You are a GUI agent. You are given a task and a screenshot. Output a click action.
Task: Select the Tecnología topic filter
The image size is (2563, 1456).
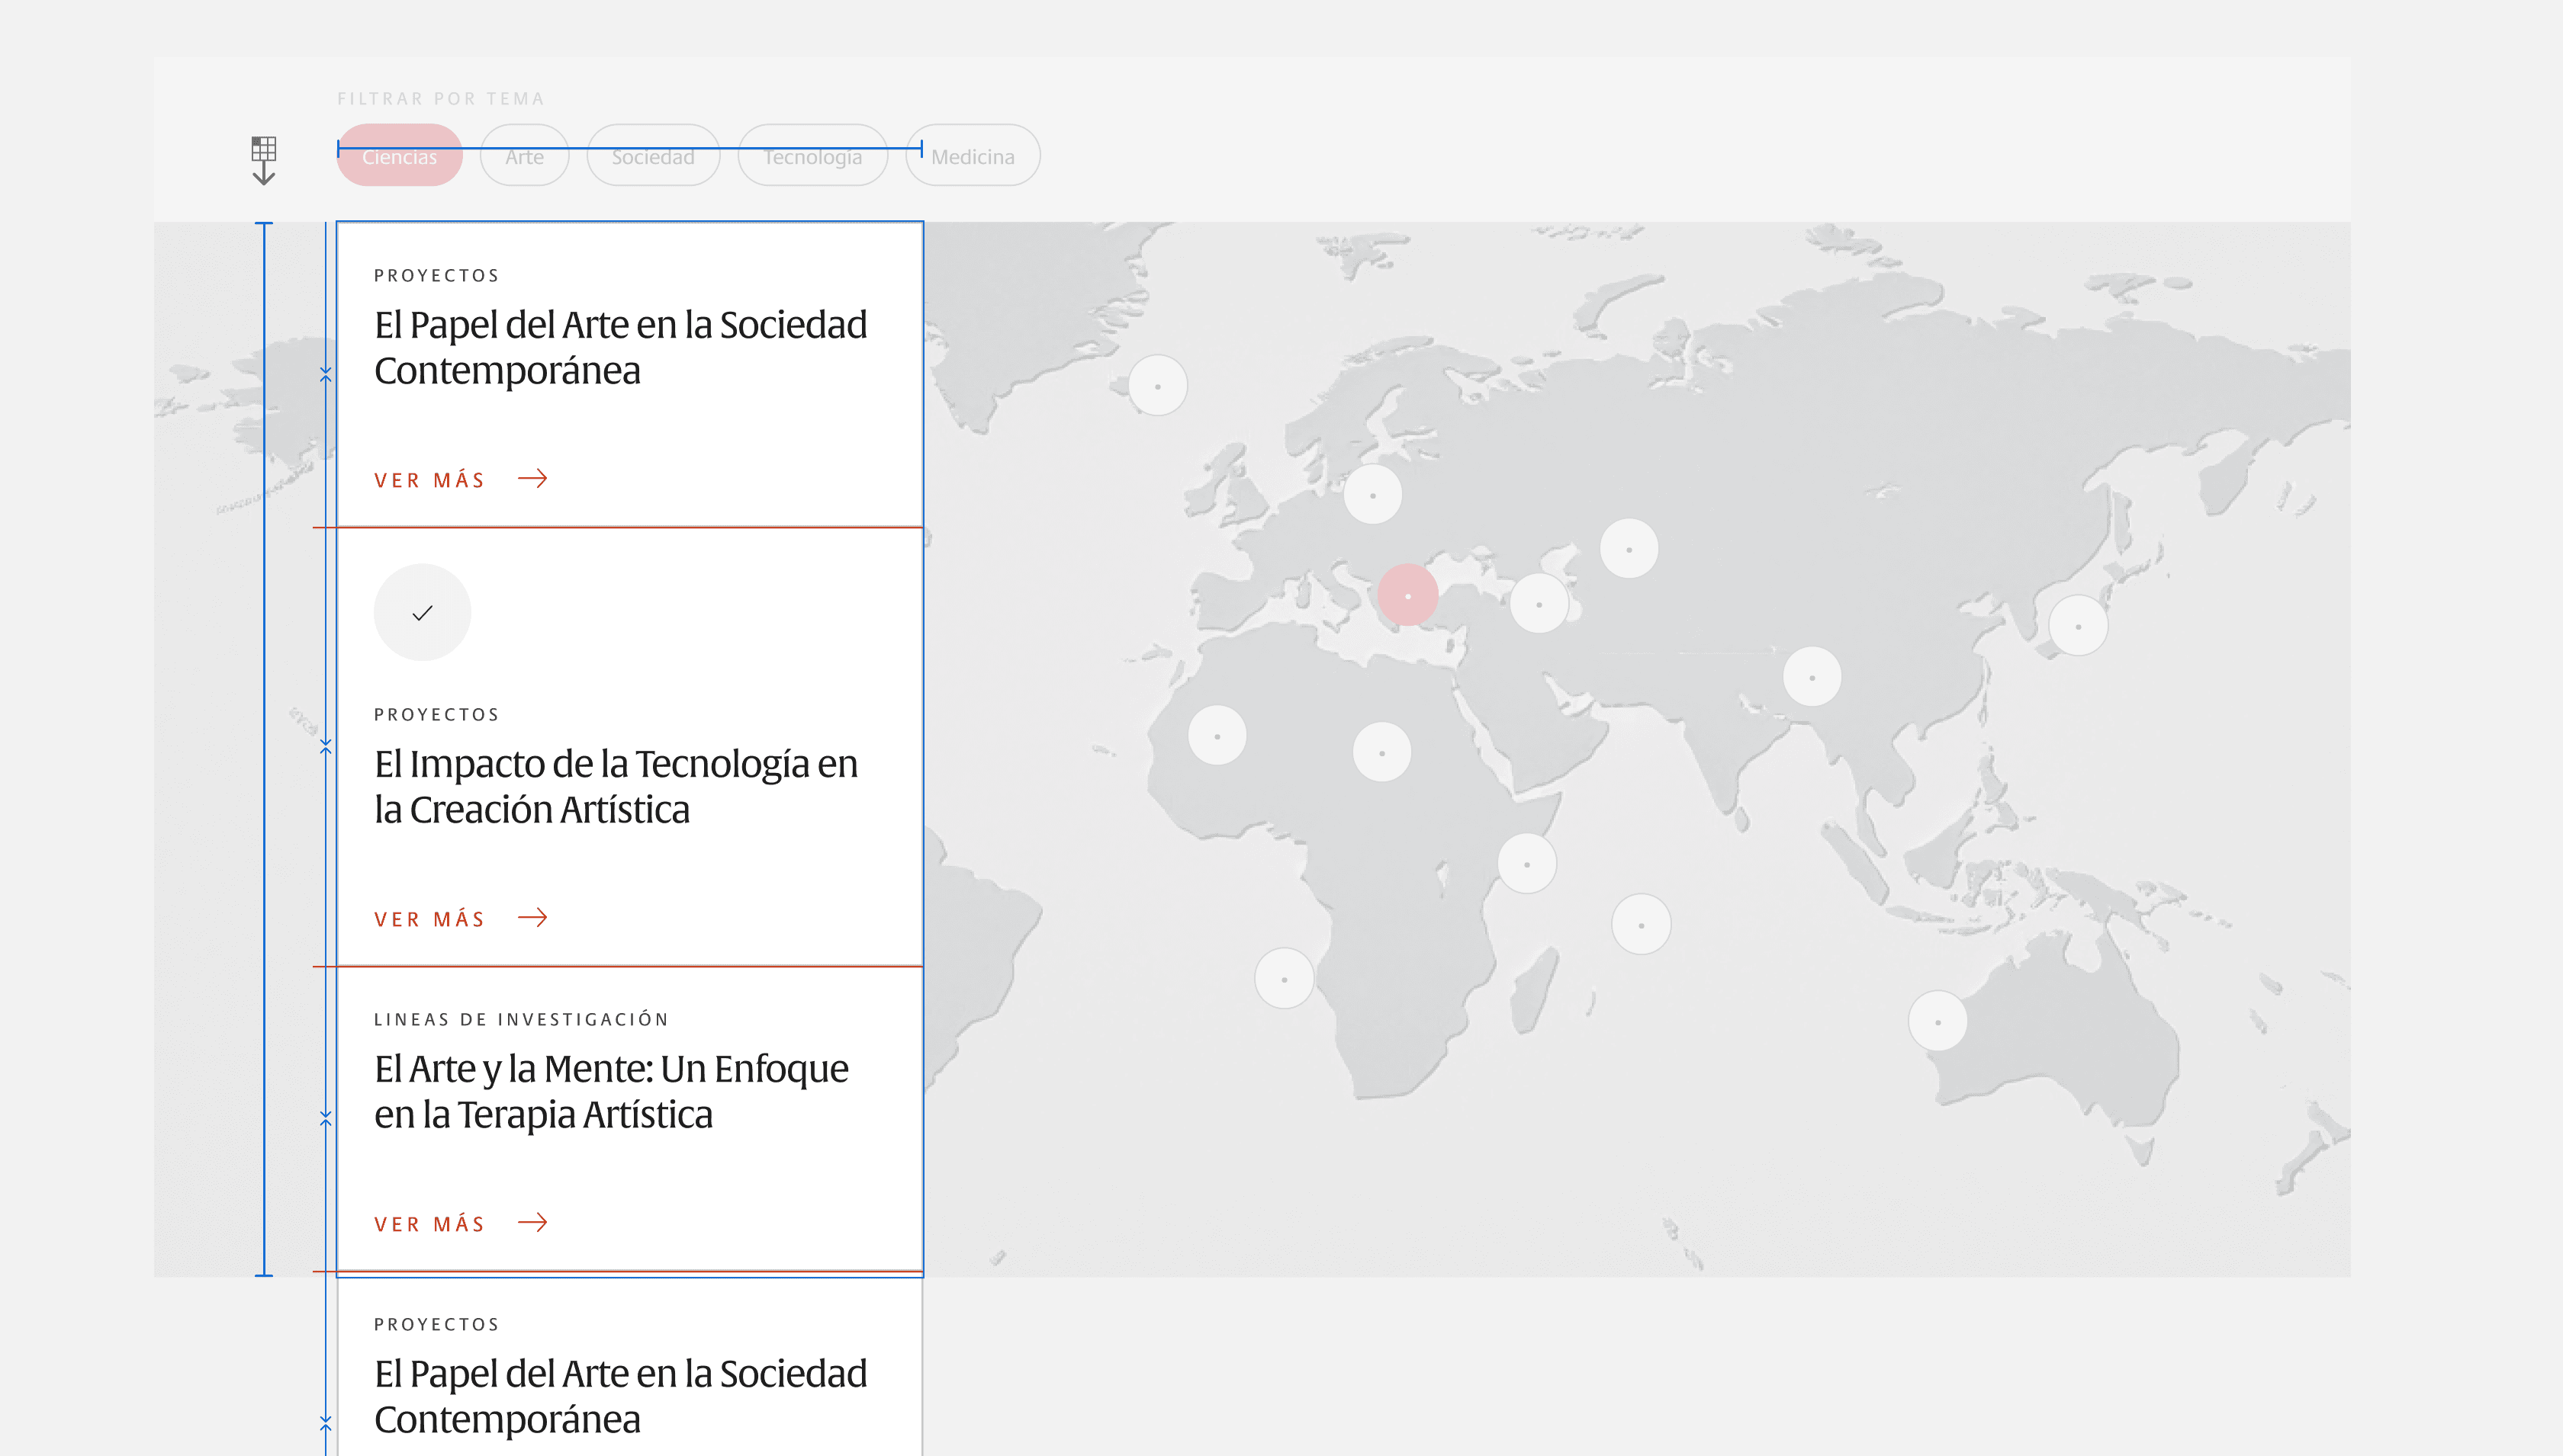pyautogui.click(x=812, y=156)
